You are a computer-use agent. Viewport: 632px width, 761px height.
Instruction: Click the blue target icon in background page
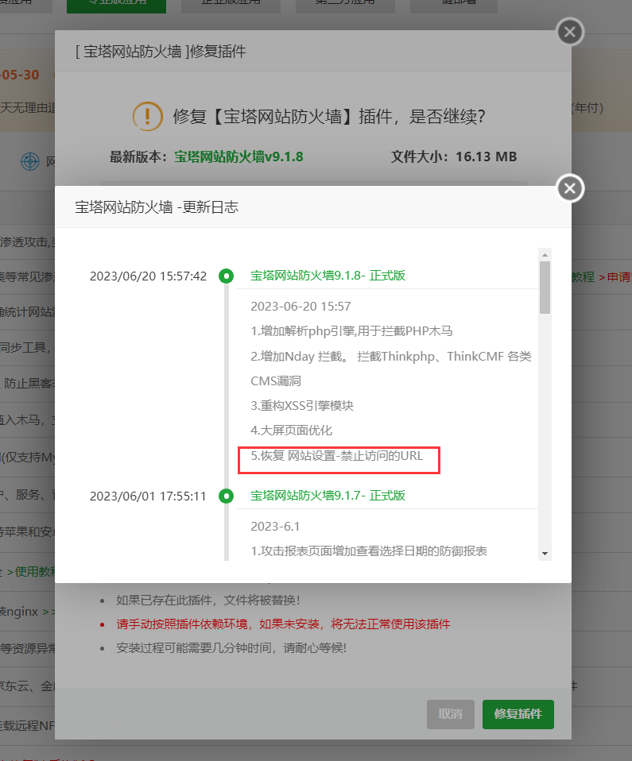tap(29, 161)
